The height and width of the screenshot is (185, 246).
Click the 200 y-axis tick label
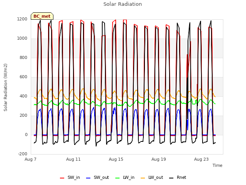coord(23,116)
